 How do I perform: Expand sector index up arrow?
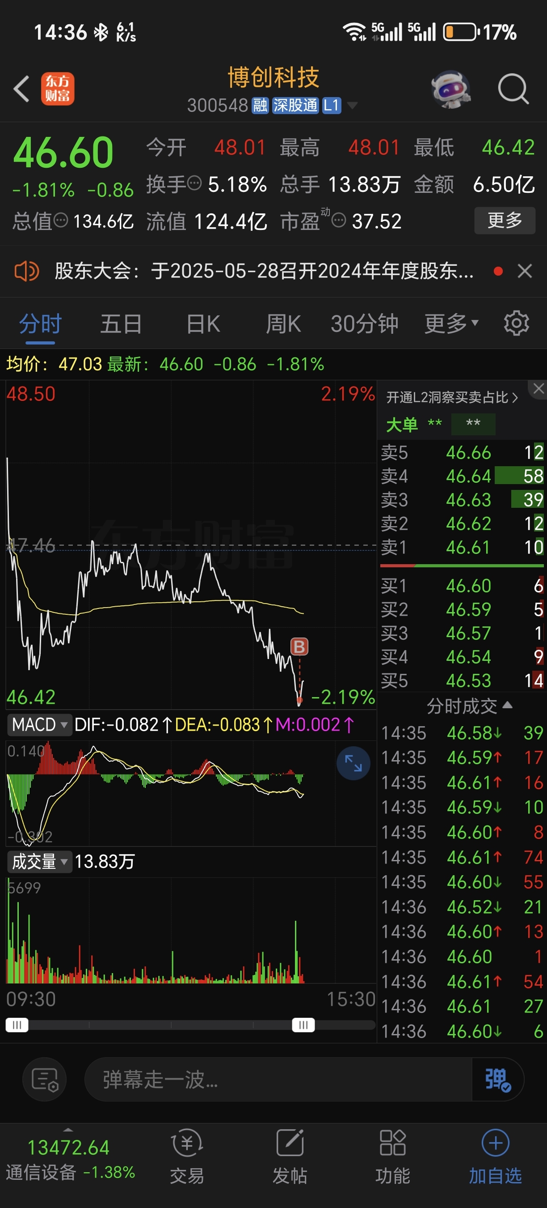tap(68, 1130)
